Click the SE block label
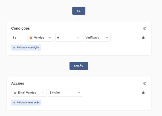Screen dimensions: 162x116 (79, 11)
